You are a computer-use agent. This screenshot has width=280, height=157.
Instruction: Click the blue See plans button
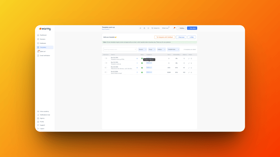coord(192,28)
